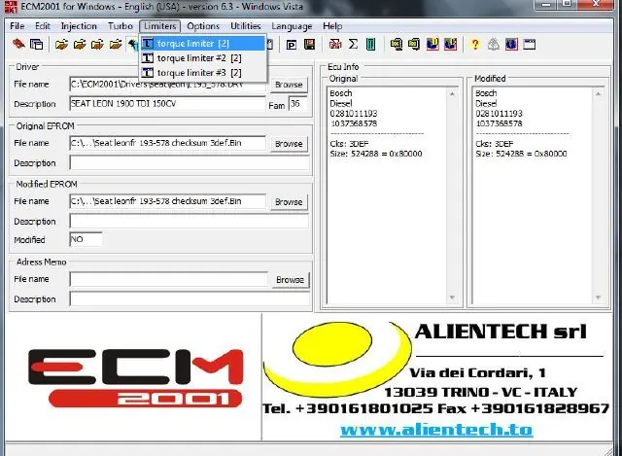The image size is (622, 456).
Task: Click the right yellow chip toolbar icon
Action: pyautogui.click(x=414, y=44)
